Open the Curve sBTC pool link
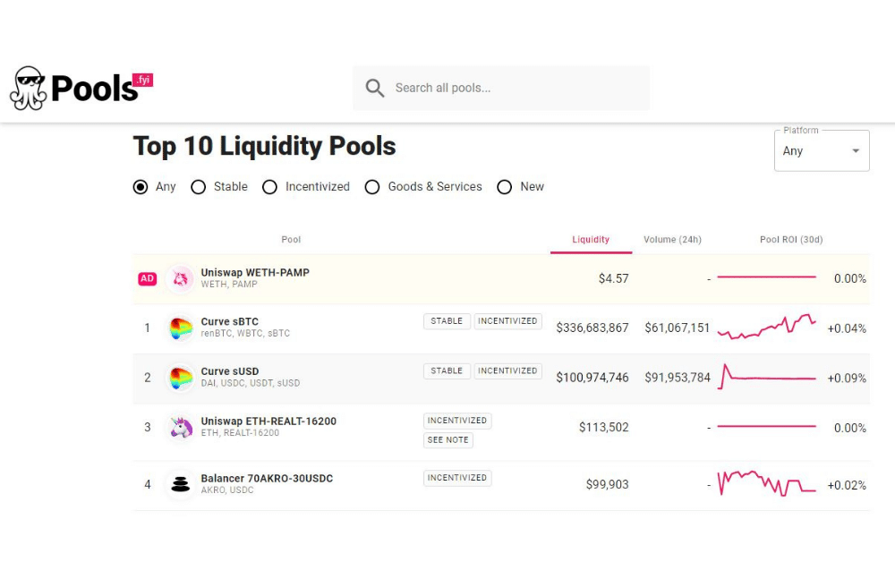 pos(229,322)
